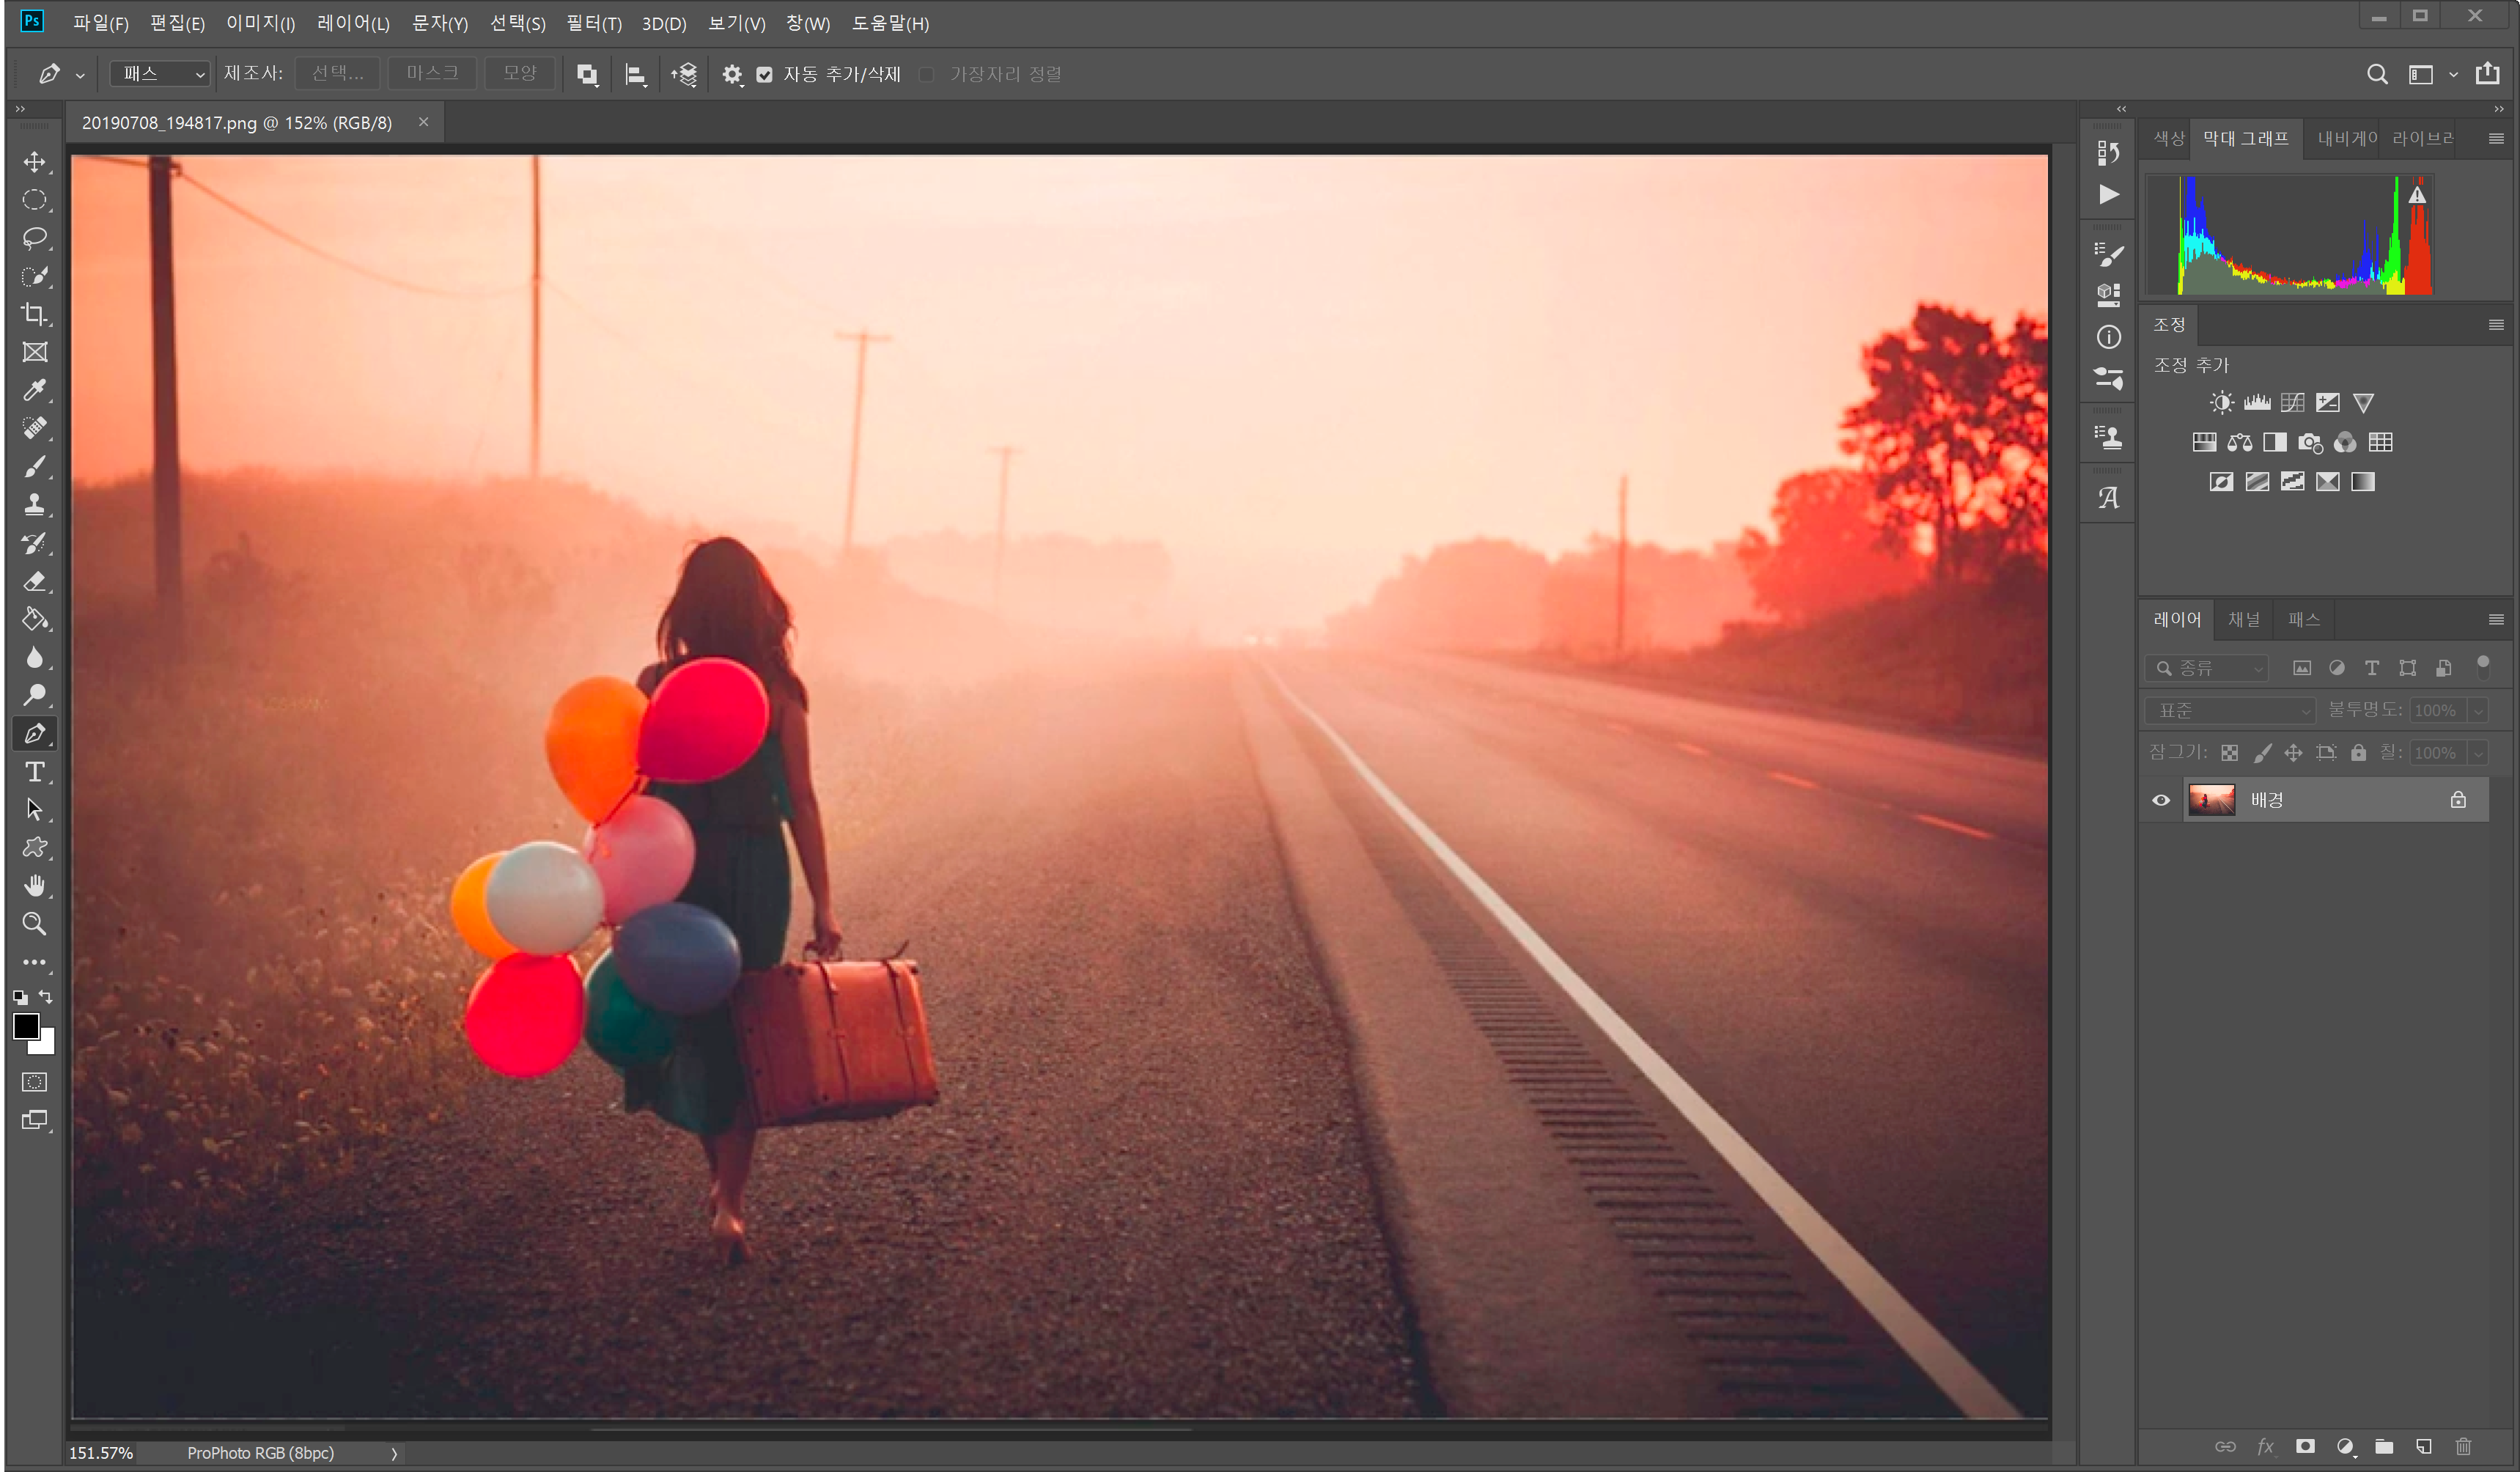Viewport: 2520px width, 1472px height.
Task: Toggle Quick Mask mode
Action: tap(35, 1082)
